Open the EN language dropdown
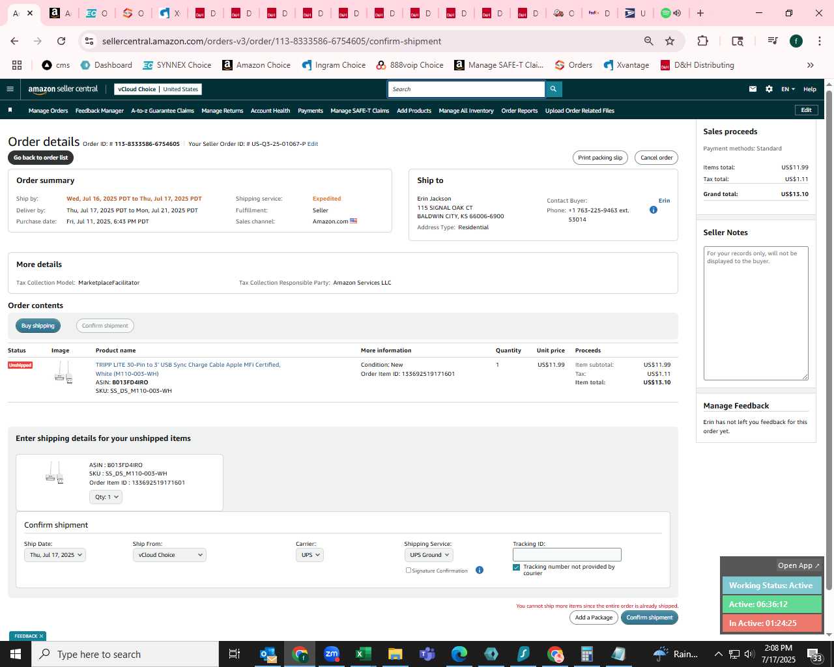The width and height of the screenshot is (834, 667). [x=788, y=89]
